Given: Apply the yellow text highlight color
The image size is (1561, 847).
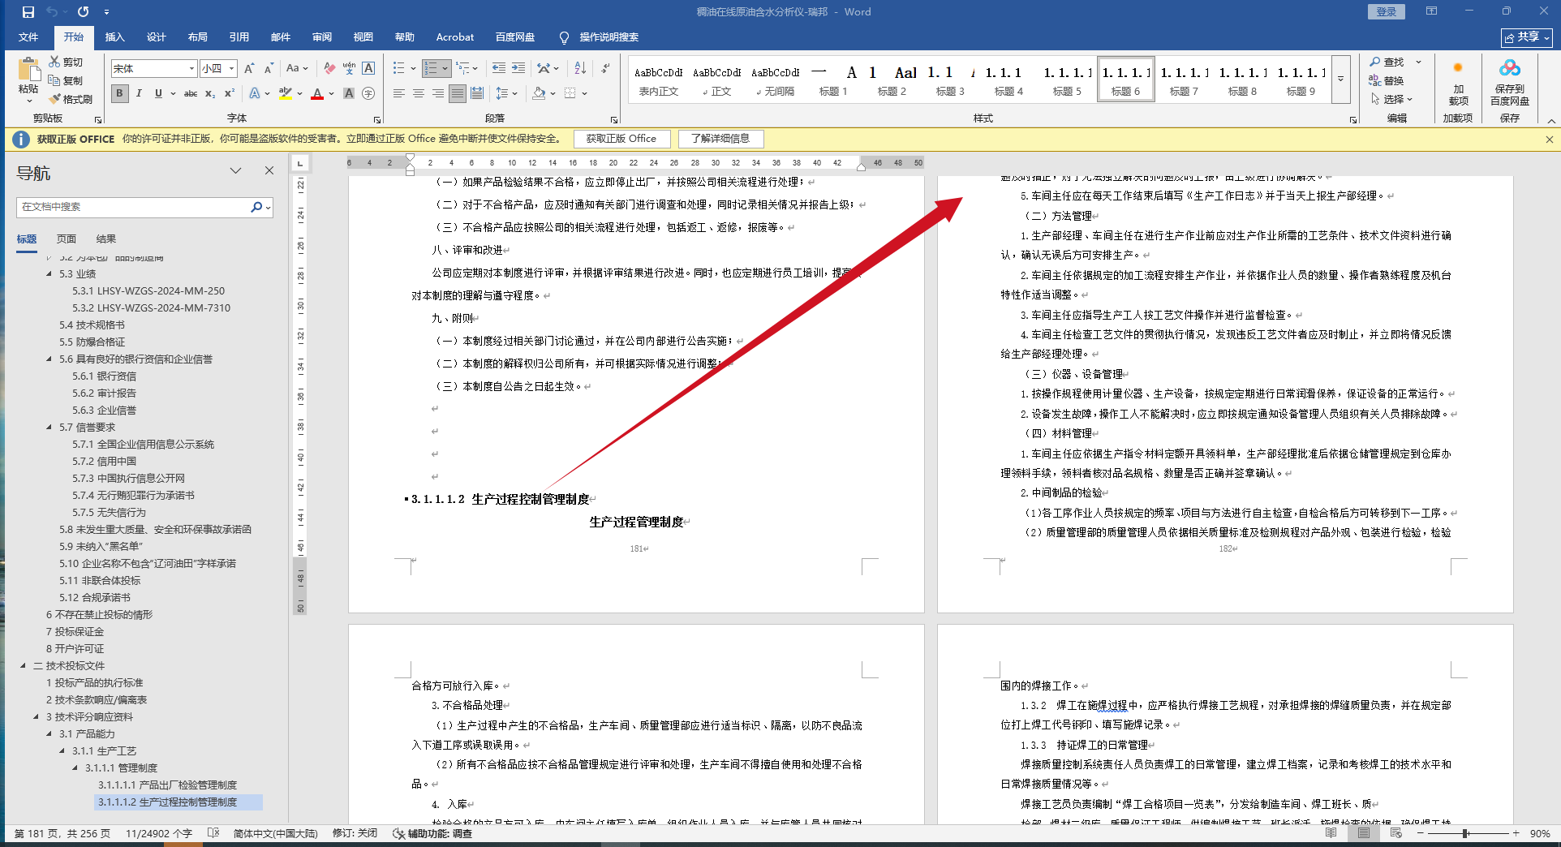Looking at the screenshot, I should pyautogui.click(x=285, y=93).
